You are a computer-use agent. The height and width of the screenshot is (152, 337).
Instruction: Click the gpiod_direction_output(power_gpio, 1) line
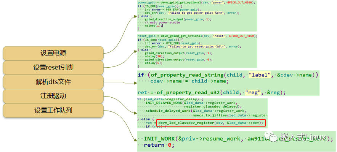[178, 19]
